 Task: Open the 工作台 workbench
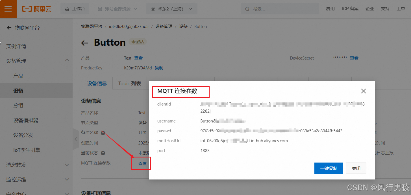(75, 9)
